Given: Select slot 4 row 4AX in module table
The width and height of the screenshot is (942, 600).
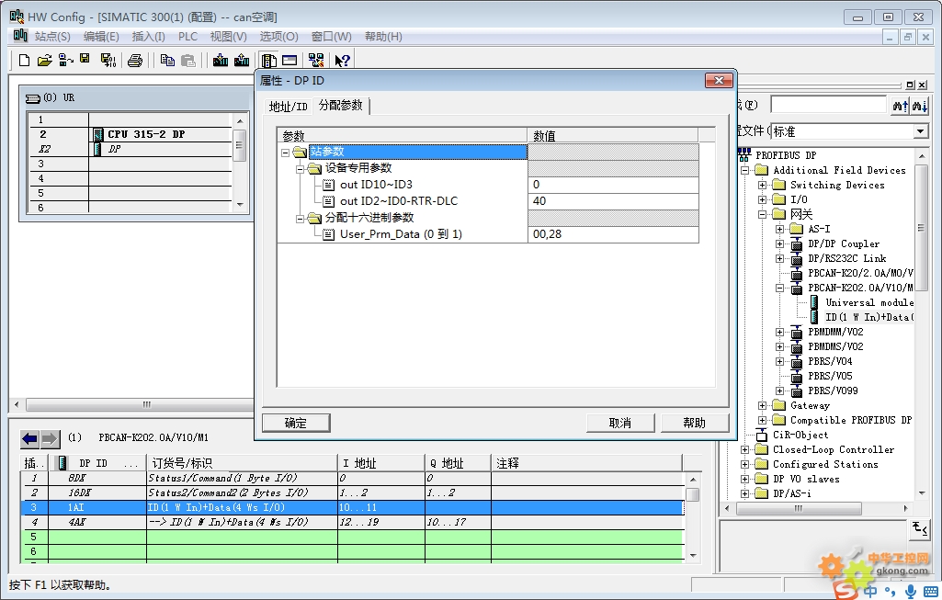Looking at the screenshot, I should 352,522.
